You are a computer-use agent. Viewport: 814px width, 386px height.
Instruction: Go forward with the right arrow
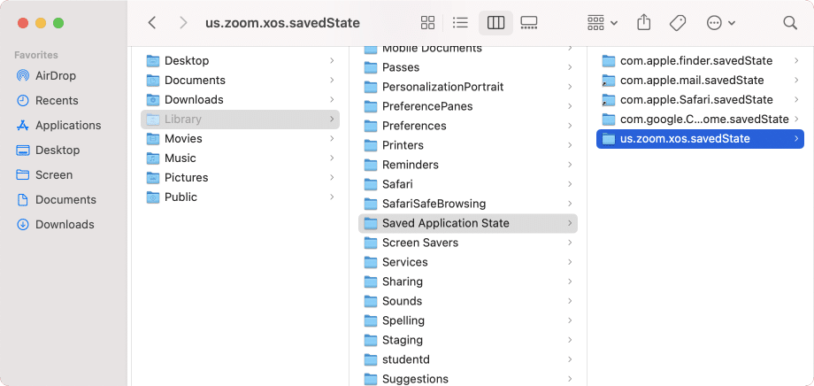coord(183,23)
